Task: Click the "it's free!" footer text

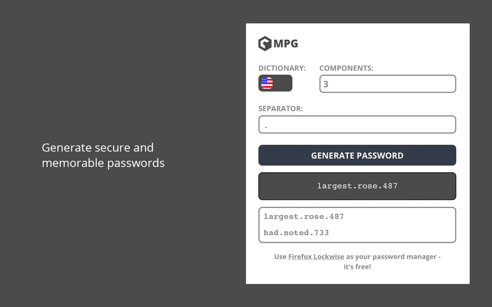Action: point(357,267)
